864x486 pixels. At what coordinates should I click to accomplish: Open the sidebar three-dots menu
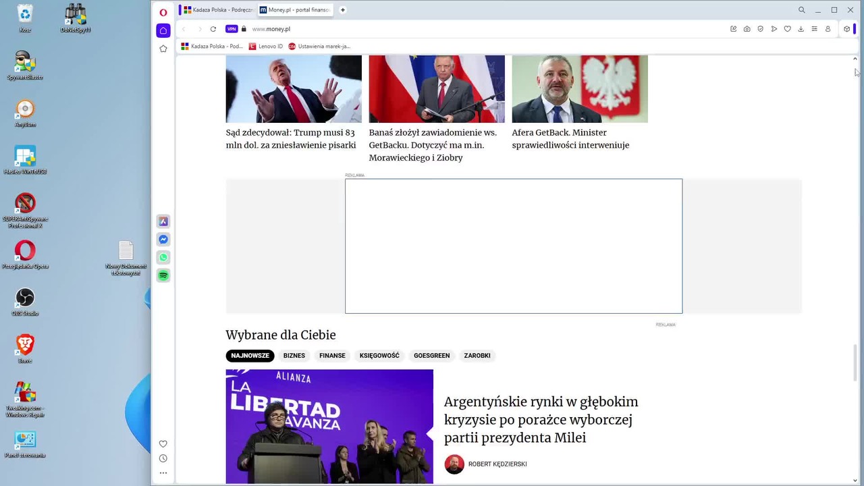tap(163, 473)
